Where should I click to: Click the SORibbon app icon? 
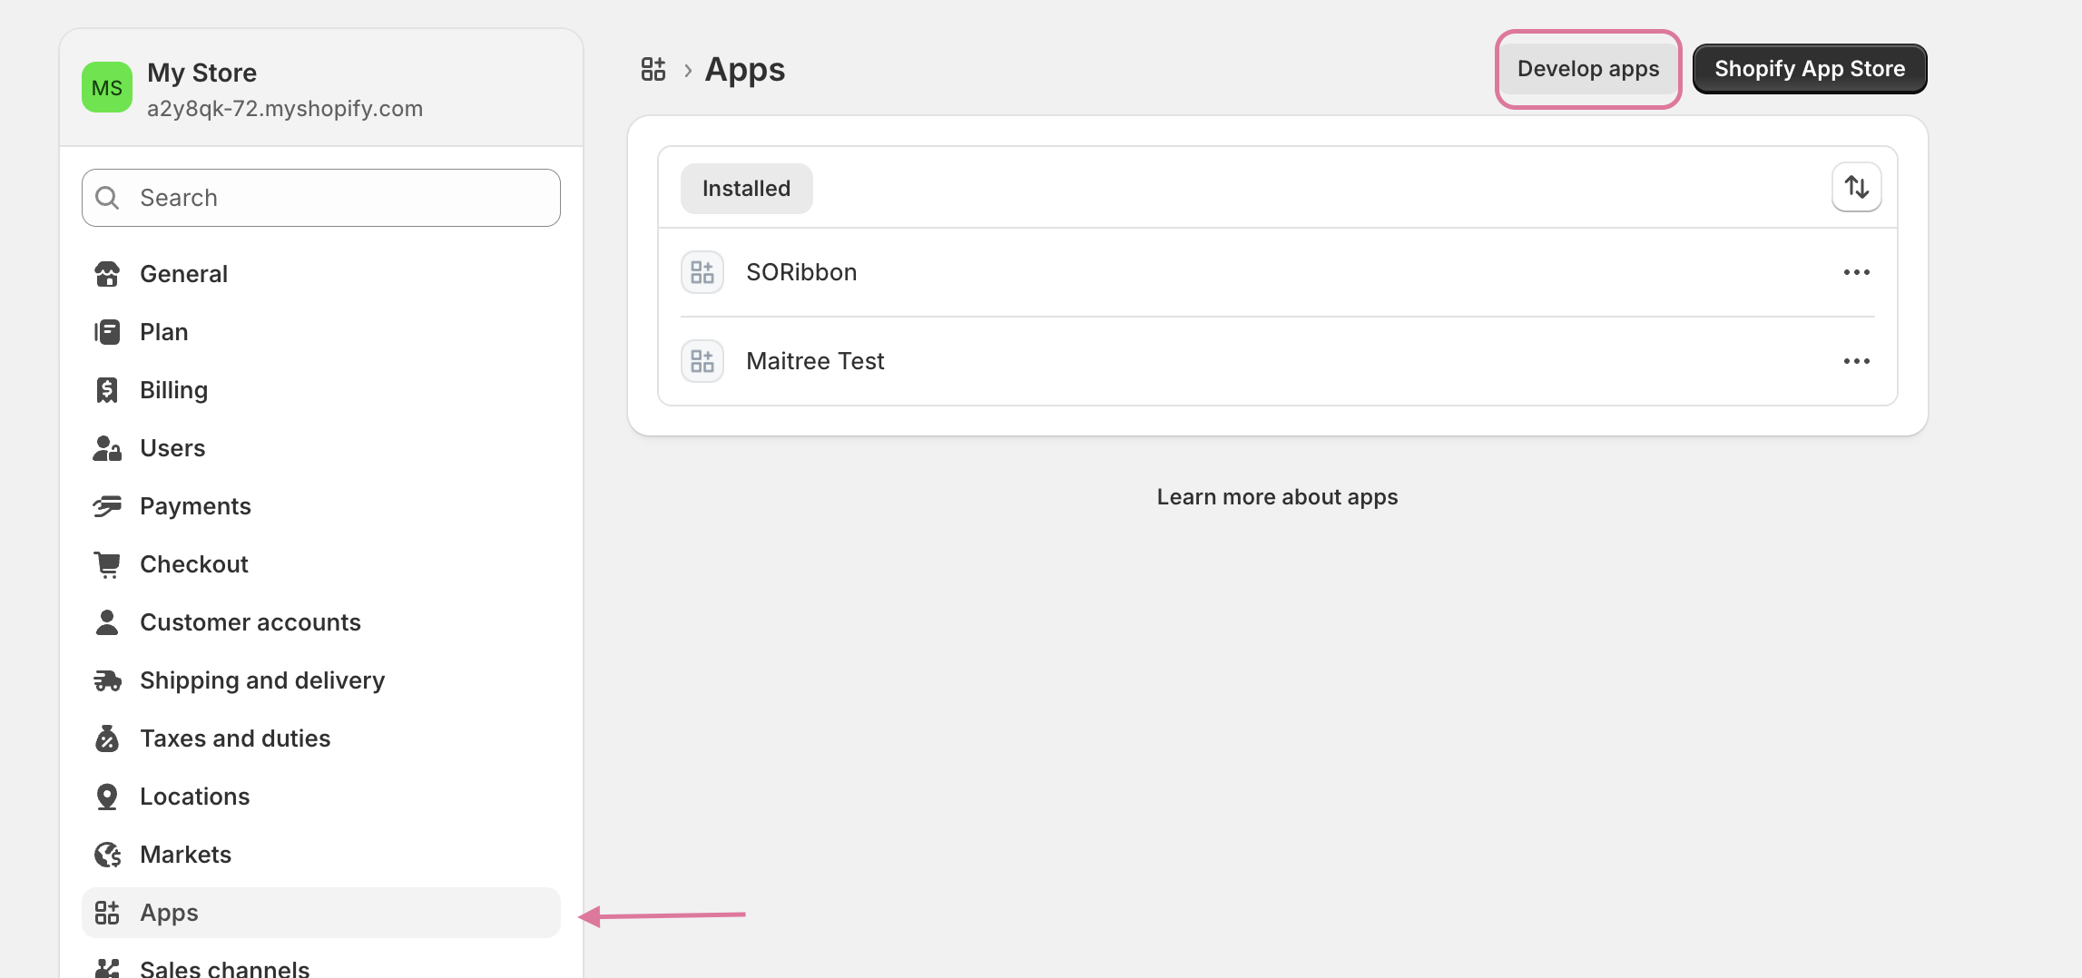point(702,271)
